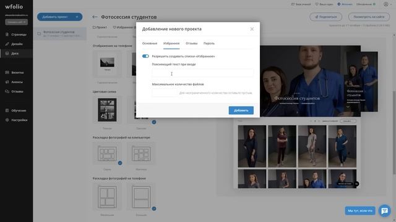This screenshot has height=222, width=396.
Task: Click the Цветовая схема section label
Action: point(105,92)
